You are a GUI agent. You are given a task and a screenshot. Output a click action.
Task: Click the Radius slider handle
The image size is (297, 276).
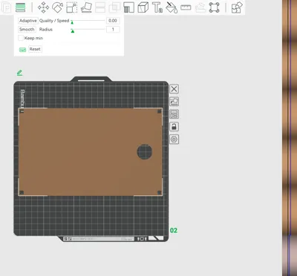pos(73,31)
